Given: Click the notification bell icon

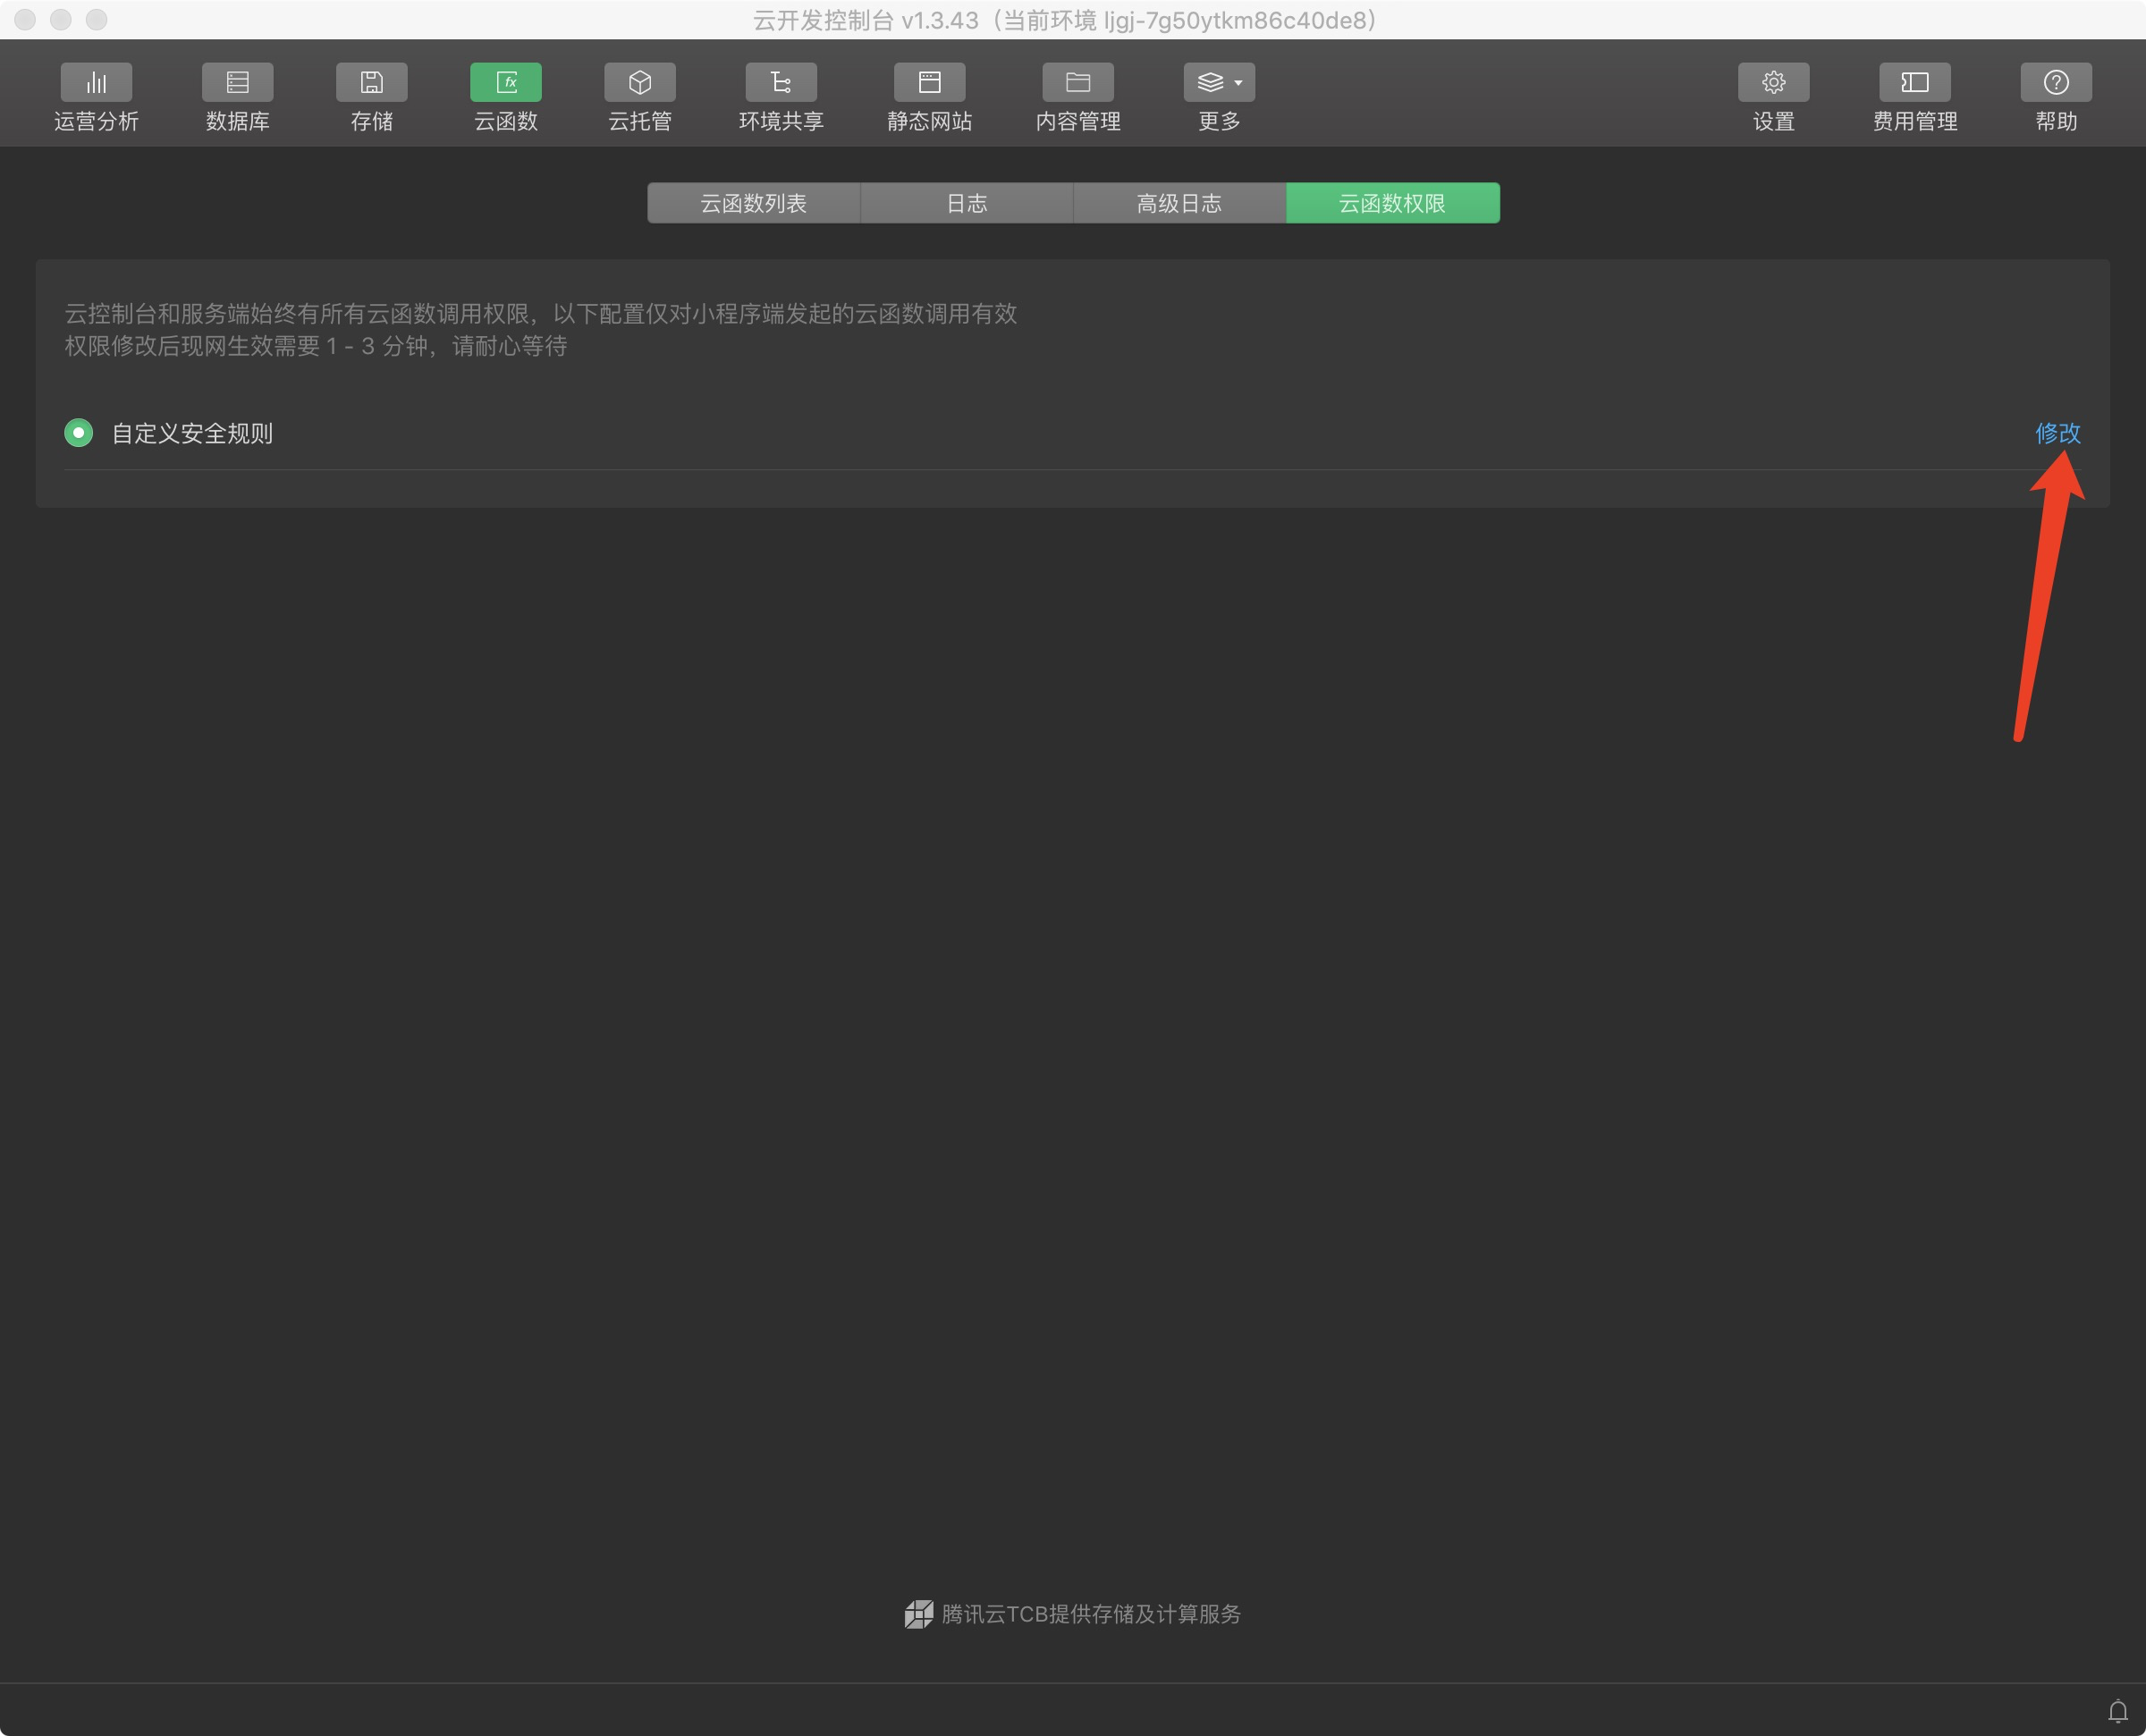Looking at the screenshot, I should click(2117, 1711).
